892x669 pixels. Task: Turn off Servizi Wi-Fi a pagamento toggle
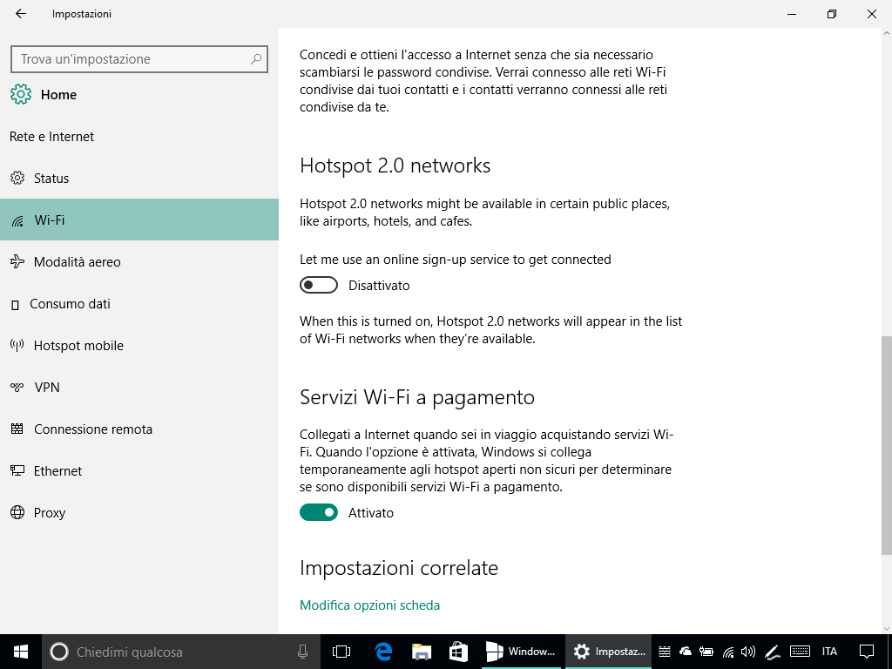[x=319, y=512]
